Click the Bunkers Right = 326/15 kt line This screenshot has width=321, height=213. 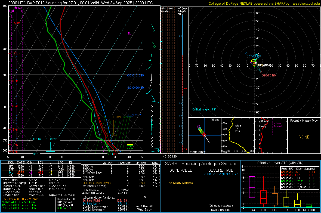pyautogui.click(x=106, y=200)
